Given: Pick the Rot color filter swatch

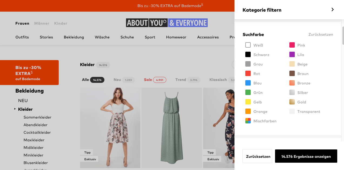Looking at the screenshot, I should point(248,74).
